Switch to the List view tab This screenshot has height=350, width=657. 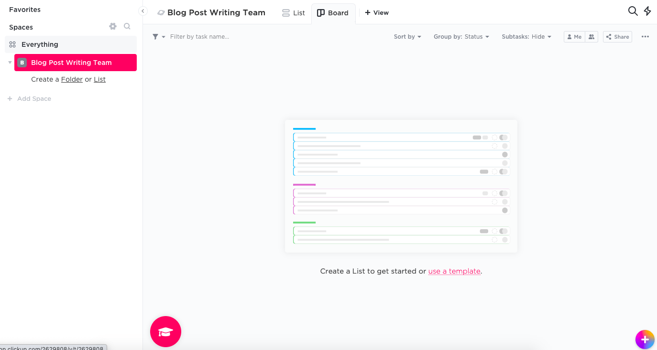click(293, 13)
